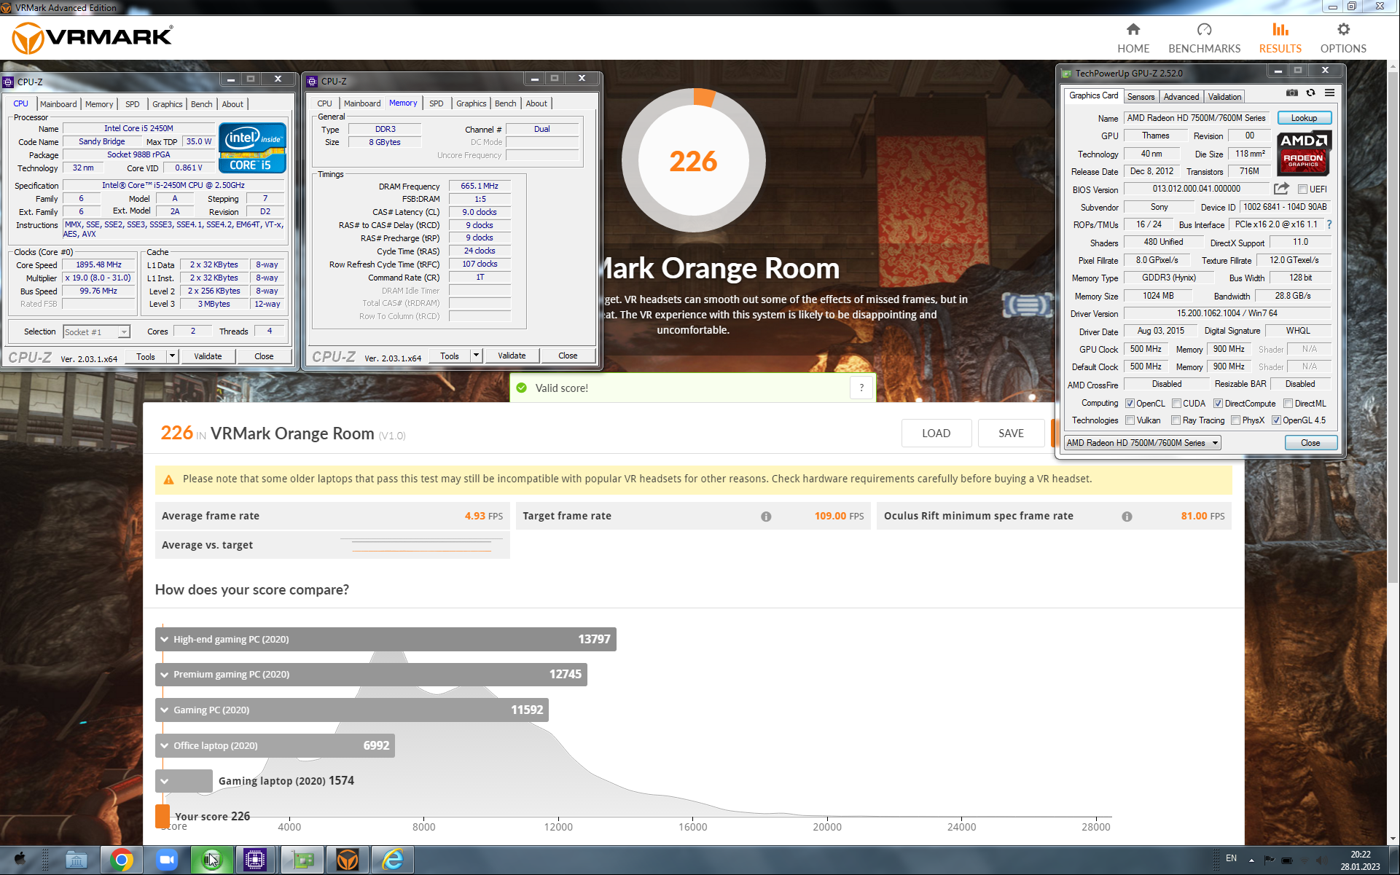The image size is (1400, 875).
Task: Toggle the PhysX checkbox
Action: [1235, 420]
